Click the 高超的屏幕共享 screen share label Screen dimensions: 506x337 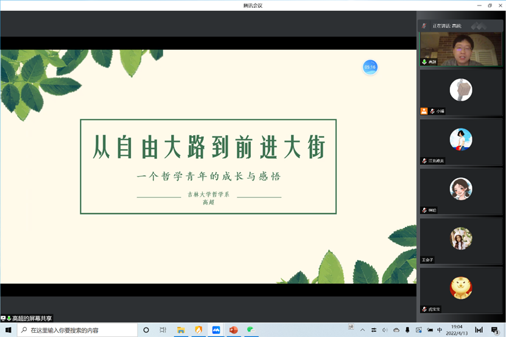[x=32, y=318]
